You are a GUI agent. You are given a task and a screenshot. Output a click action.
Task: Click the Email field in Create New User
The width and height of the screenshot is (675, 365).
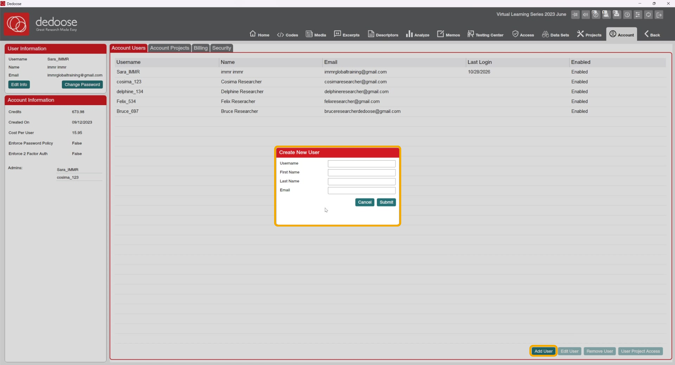tap(362, 191)
